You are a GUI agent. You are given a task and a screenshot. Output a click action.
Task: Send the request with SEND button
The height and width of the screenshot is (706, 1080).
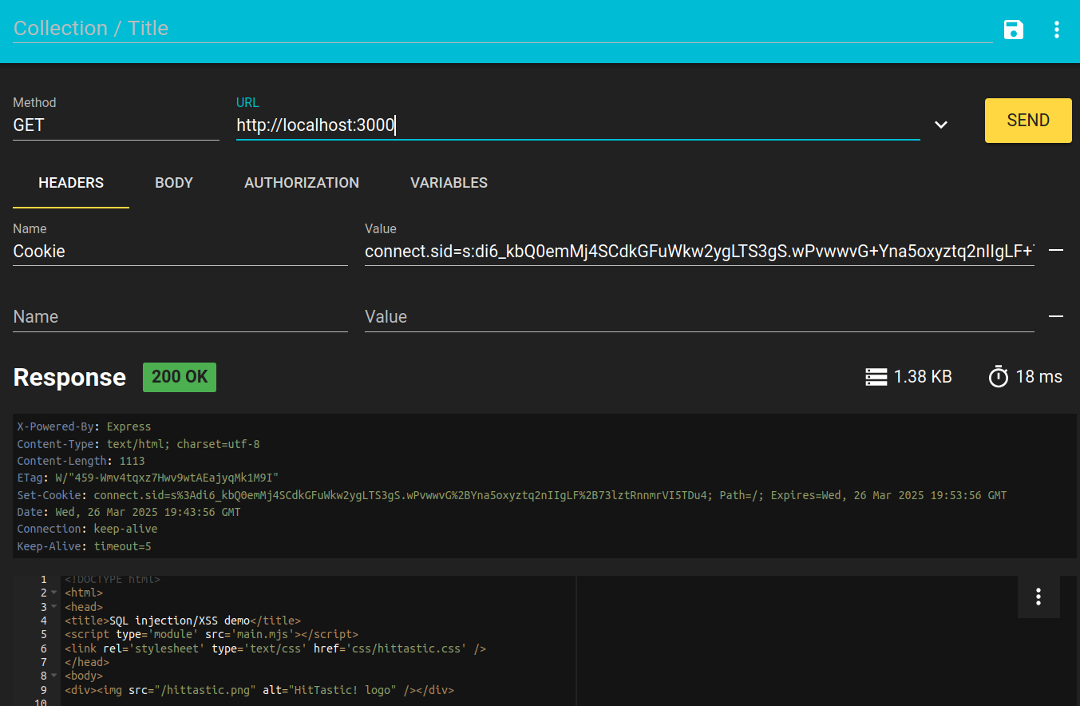tap(1028, 121)
